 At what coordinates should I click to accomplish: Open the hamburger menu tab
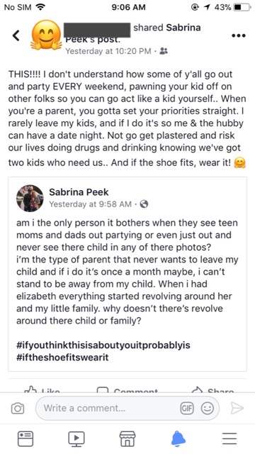229,438
